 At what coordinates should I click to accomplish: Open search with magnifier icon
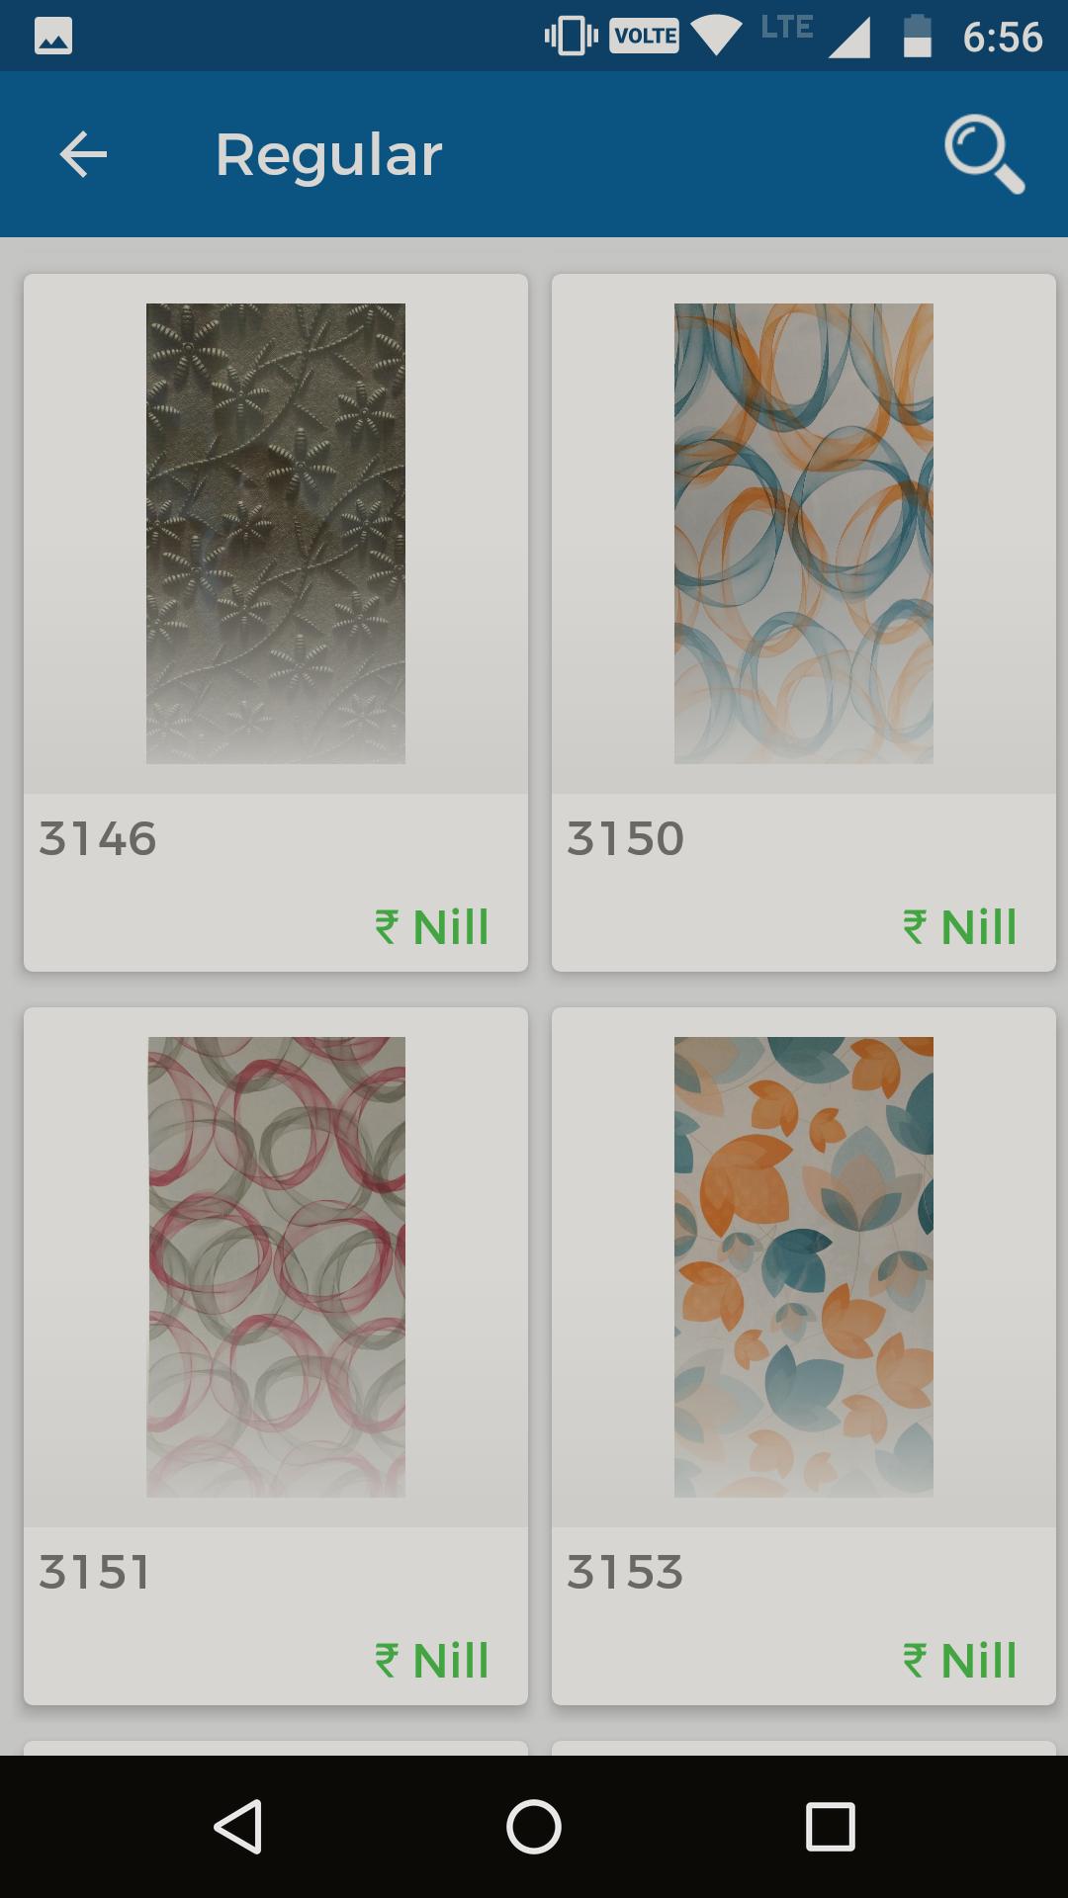click(984, 154)
